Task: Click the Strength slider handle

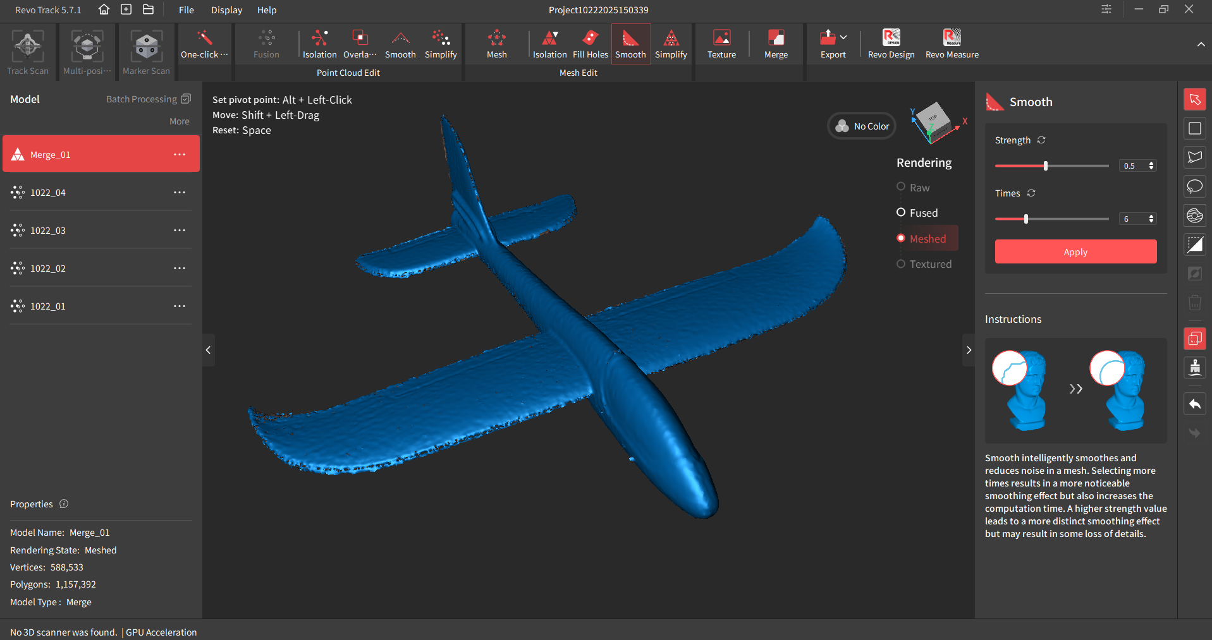Action: [1046, 166]
